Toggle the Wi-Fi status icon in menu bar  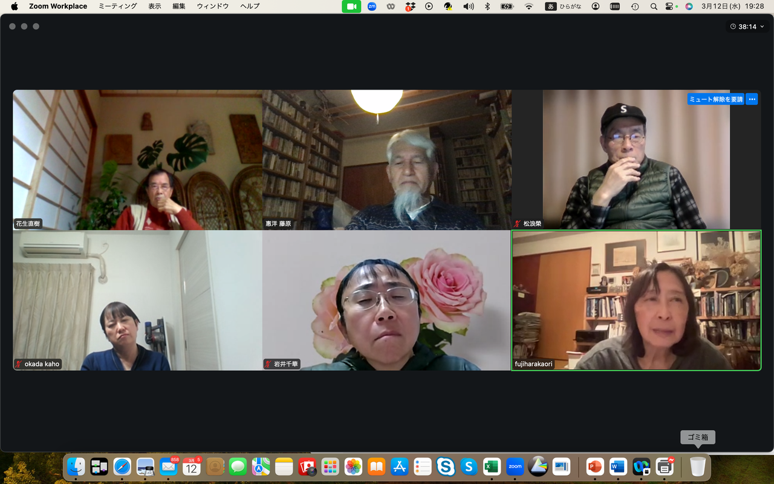coord(529,6)
